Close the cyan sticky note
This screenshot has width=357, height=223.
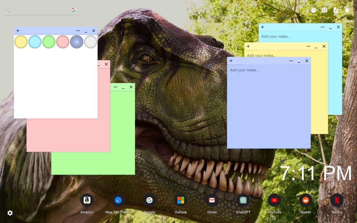pos(338,27)
